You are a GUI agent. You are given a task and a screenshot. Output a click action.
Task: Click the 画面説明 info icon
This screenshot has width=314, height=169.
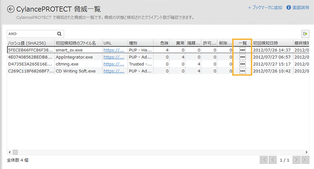[x=289, y=8]
